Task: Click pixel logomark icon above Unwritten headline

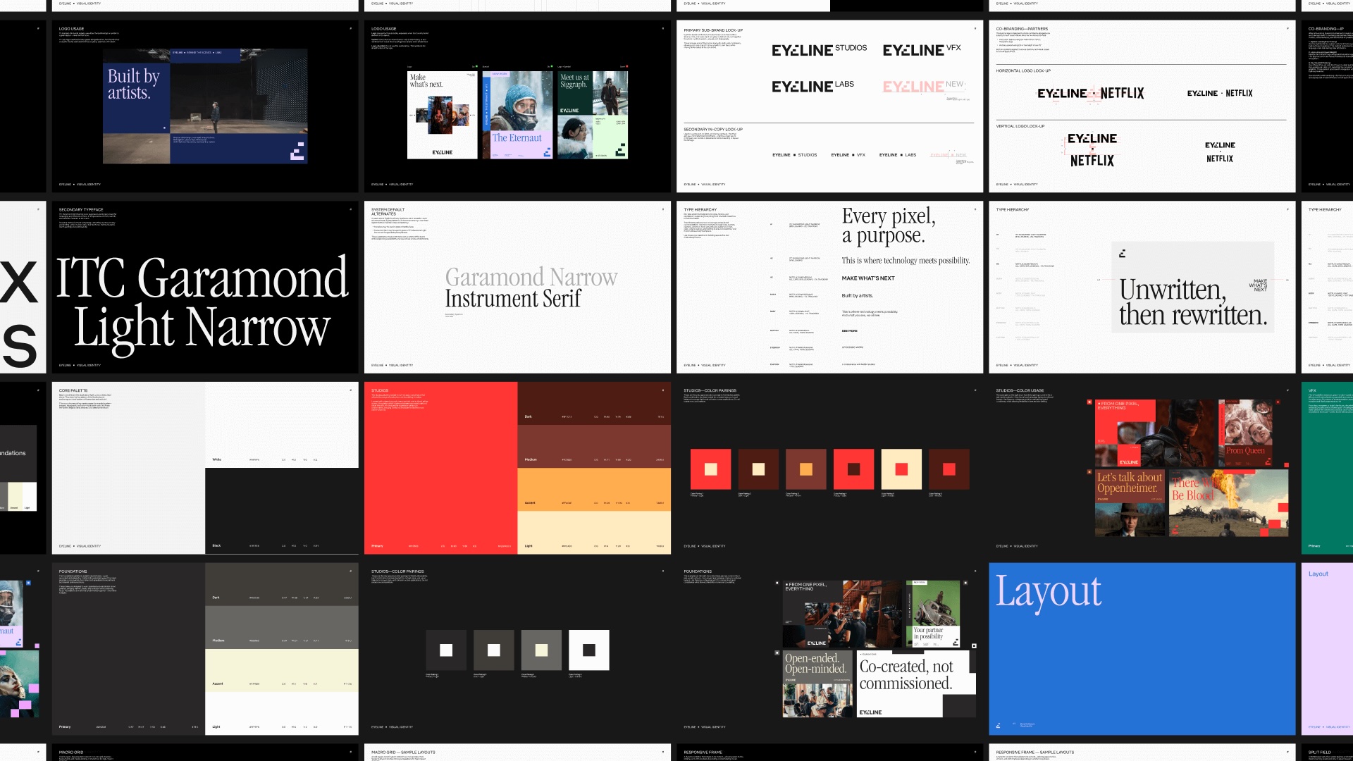Action: [1123, 254]
